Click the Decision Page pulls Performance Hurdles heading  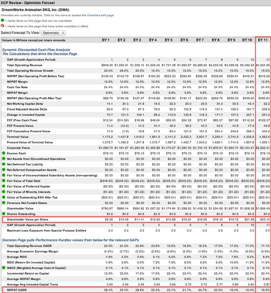coord(71,240)
